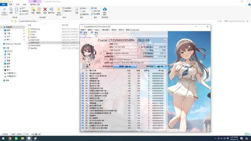Click the Windows Start button
Viewport: 251px width, 141px height.
click(x=3, y=138)
